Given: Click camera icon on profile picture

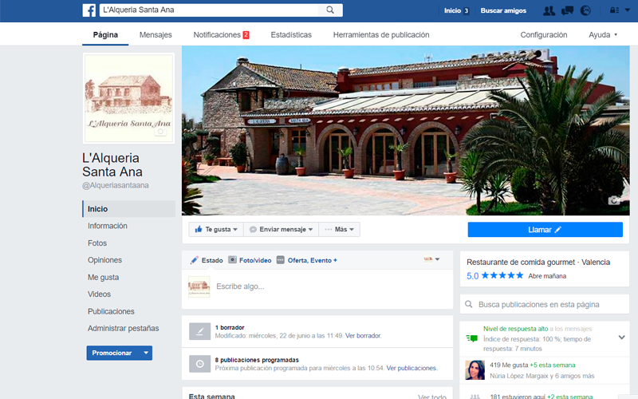Looking at the screenshot, I should 160,132.
